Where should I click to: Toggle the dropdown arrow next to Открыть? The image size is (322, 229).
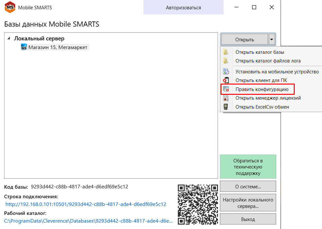click(x=272, y=39)
